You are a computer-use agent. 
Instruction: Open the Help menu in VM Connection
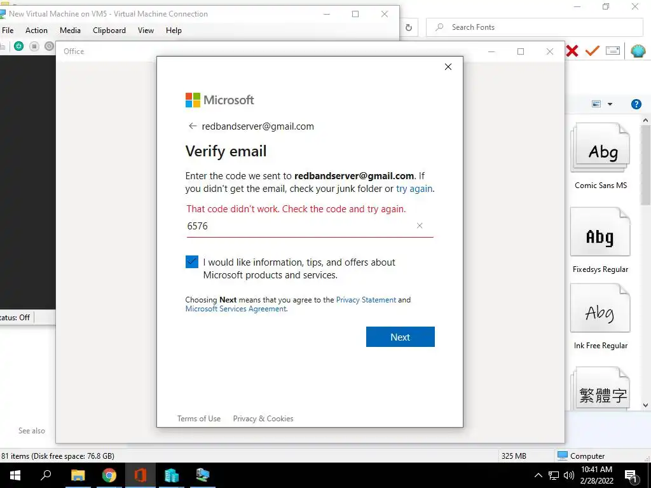tap(174, 30)
